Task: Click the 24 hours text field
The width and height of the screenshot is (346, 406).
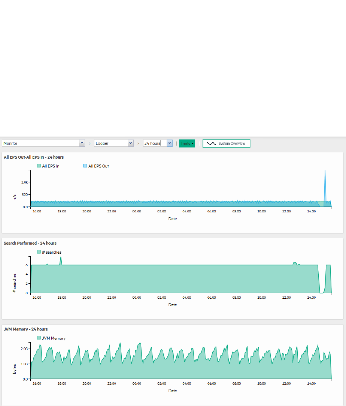Action: pyautogui.click(x=155, y=143)
